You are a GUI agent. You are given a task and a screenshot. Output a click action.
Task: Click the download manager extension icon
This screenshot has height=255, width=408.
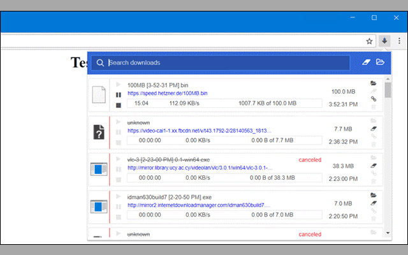click(384, 41)
